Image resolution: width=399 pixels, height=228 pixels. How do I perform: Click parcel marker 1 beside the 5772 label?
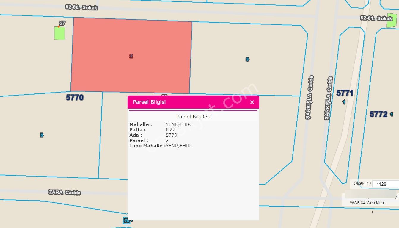coord(391,114)
